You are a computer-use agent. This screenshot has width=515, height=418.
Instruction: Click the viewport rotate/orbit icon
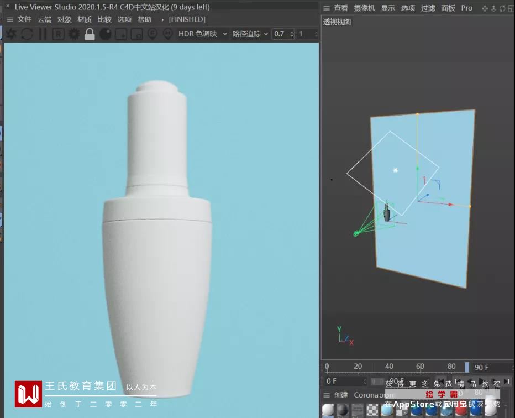coord(502,8)
